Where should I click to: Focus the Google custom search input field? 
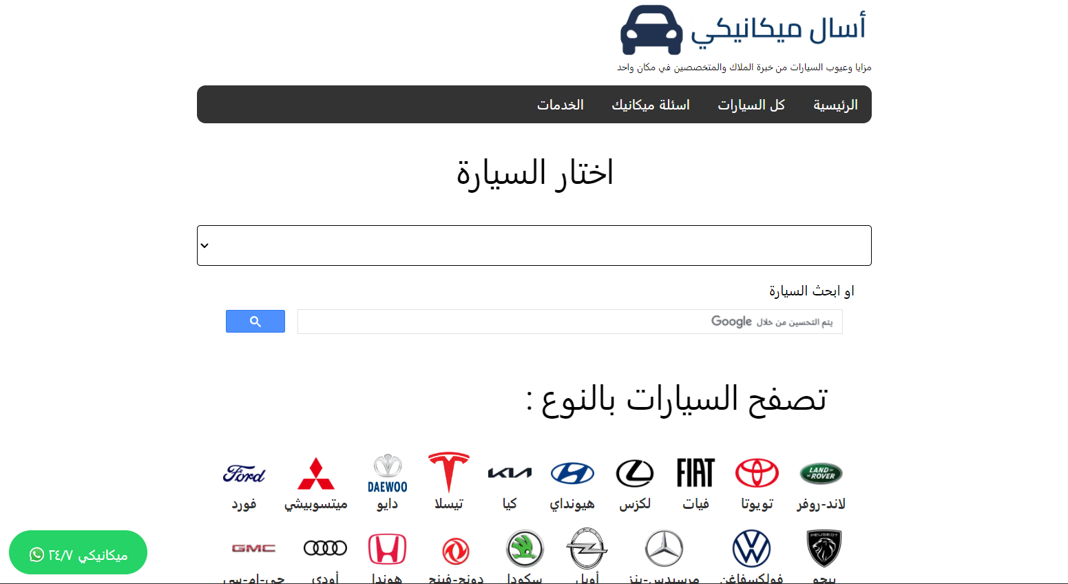click(x=569, y=322)
